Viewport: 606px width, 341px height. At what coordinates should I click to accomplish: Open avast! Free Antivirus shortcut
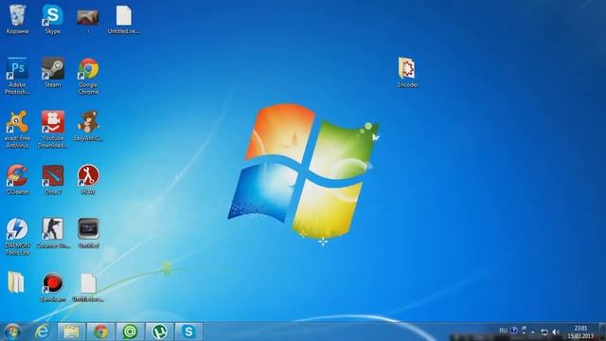17,130
